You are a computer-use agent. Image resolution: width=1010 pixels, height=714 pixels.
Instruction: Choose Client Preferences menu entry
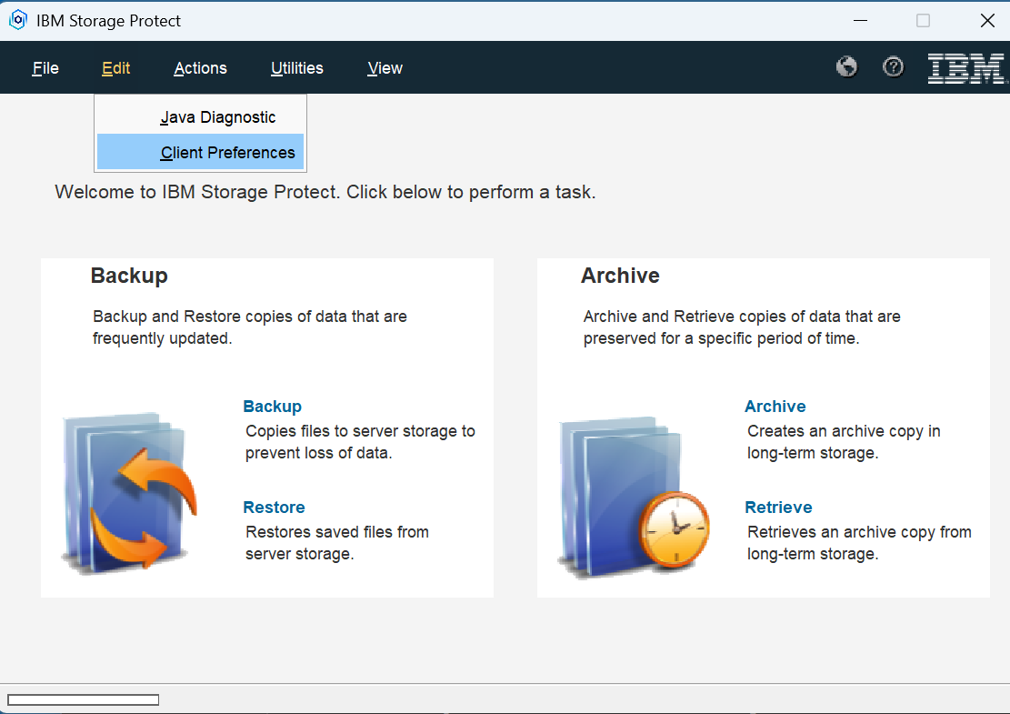tap(227, 153)
